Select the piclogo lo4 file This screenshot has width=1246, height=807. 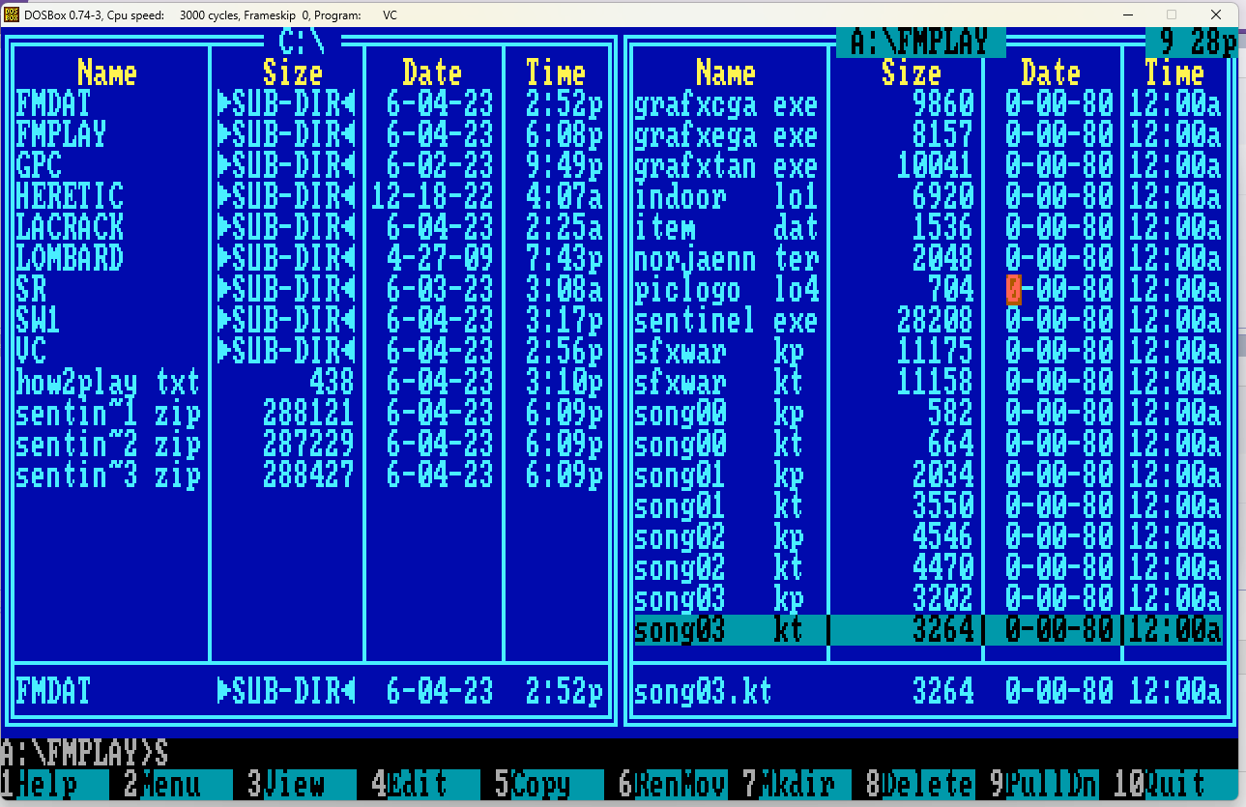pos(928,289)
